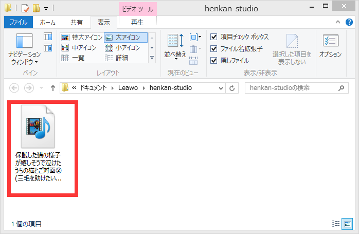Select 特大アイコン layout
The width and height of the screenshot is (359, 234).
[82, 38]
